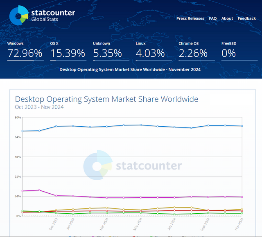Click the 16% y-axis label
This screenshot has height=237, width=262.
18,196
